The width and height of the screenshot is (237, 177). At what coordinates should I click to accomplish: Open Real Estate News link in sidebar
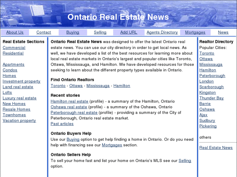pos(216,148)
